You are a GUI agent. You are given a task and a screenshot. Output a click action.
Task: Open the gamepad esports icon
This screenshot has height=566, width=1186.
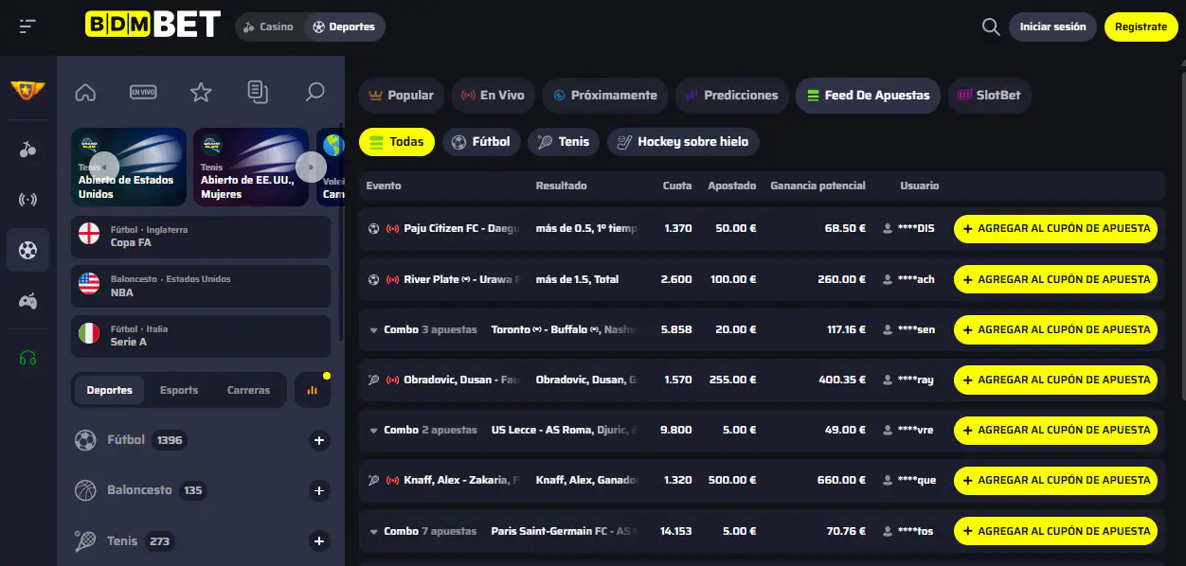[27, 301]
